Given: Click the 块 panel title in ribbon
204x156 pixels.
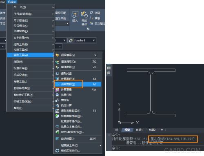Looking at the screenshot, I should pos(88,29).
